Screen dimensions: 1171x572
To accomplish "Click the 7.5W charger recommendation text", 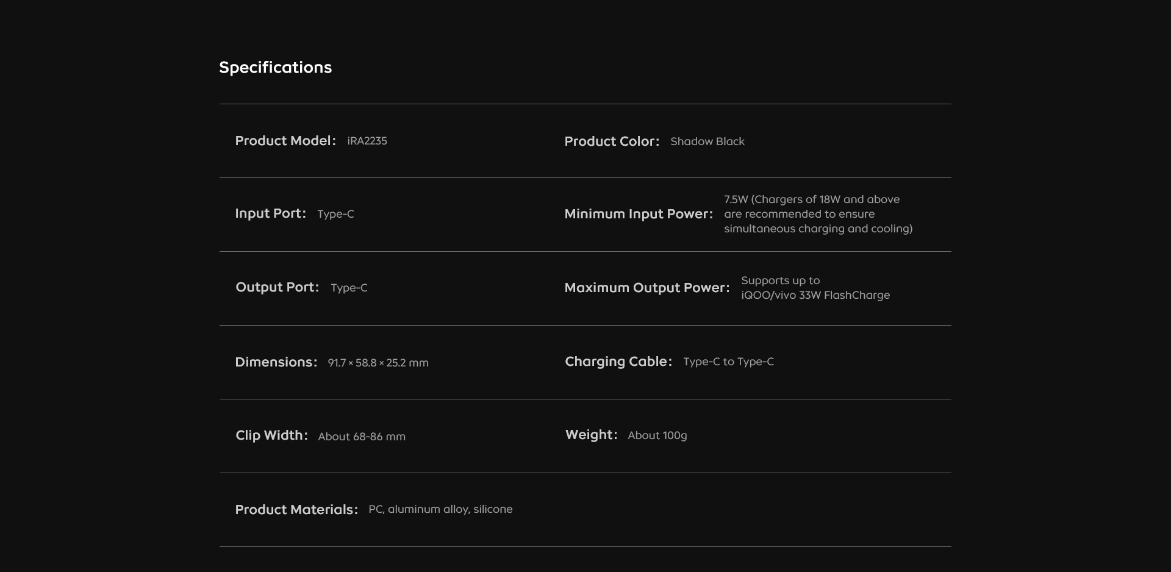I will [817, 214].
